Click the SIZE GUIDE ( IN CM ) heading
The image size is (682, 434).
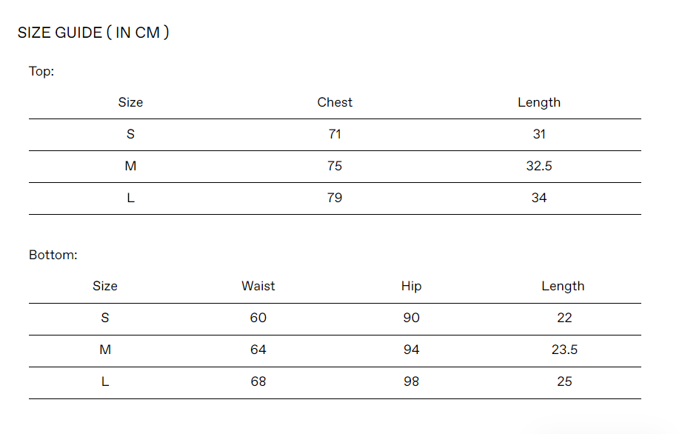pyautogui.click(x=93, y=33)
